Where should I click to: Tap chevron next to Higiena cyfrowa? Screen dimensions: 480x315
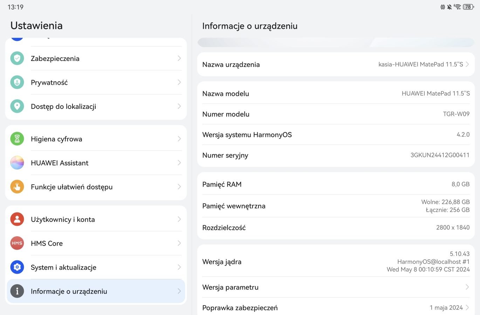pyautogui.click(x=179, y=139)
